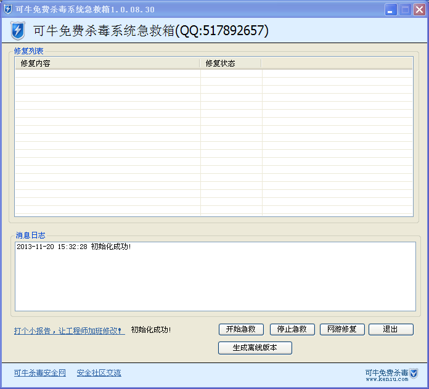Open the 安全社区交流 community link

[99, 372]
